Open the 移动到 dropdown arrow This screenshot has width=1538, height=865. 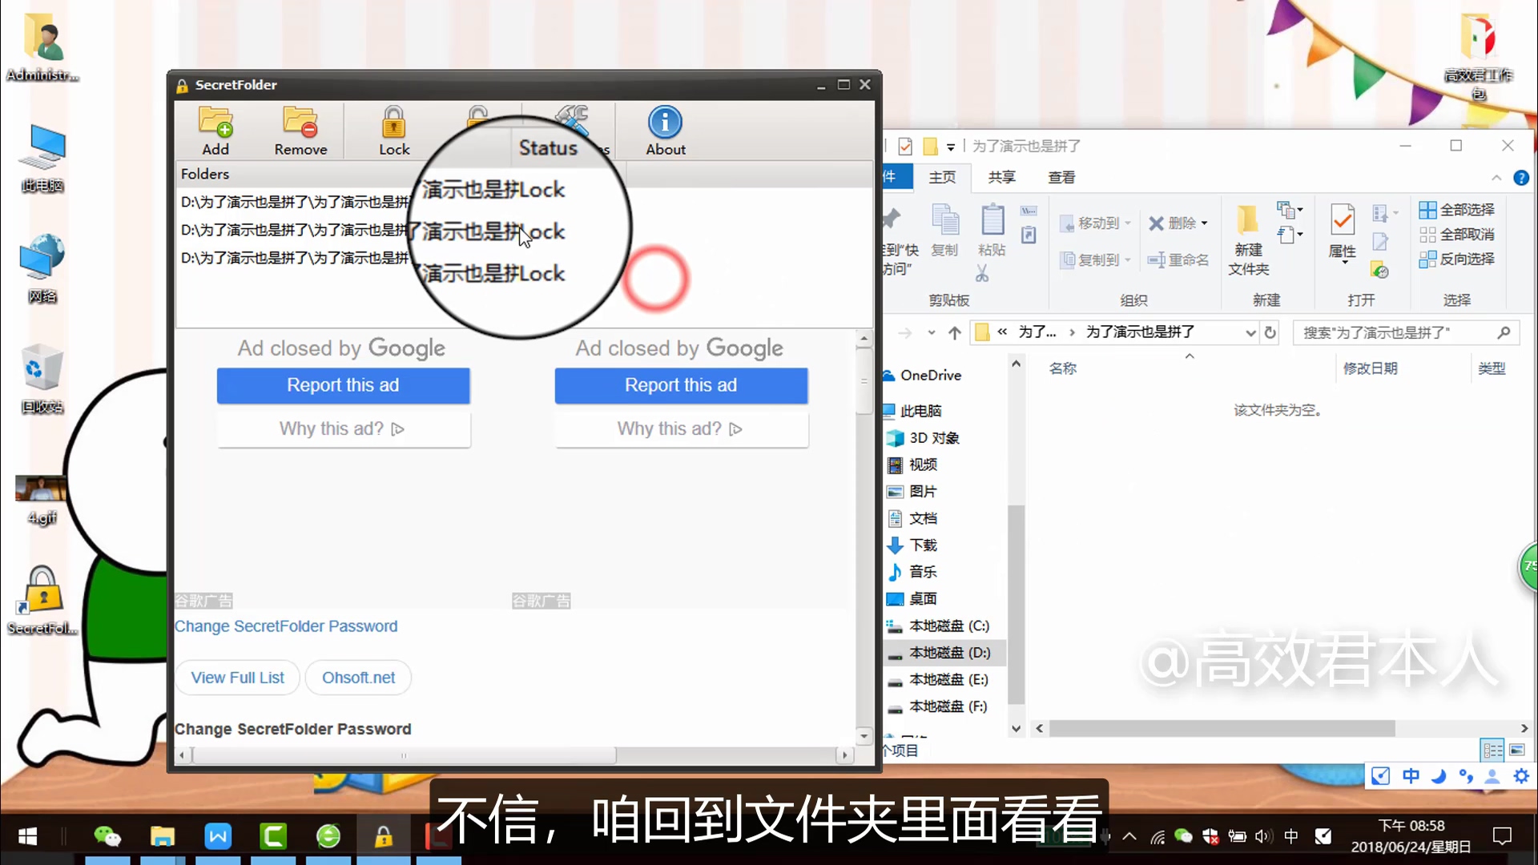(x=1127, y=223)
